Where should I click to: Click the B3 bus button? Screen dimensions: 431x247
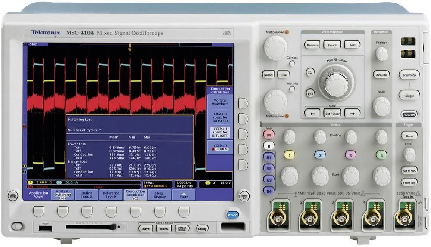coord(269,180)
